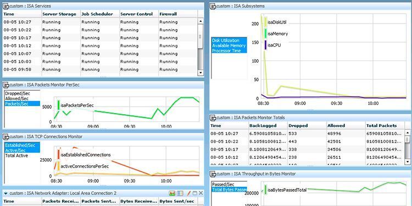Click the 08-05 10:22 time cell in Packets Totals
412x206 pixels.
click(224, 141)
